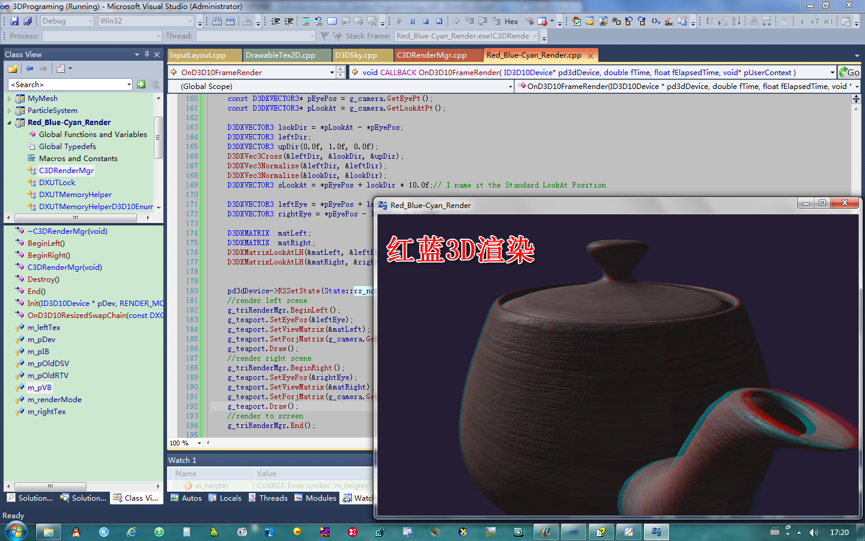Expand the MyMesh tree node
865x541 pixels.
(9, 99)
